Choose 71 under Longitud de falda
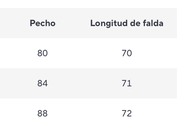 [x=127, y=83]
